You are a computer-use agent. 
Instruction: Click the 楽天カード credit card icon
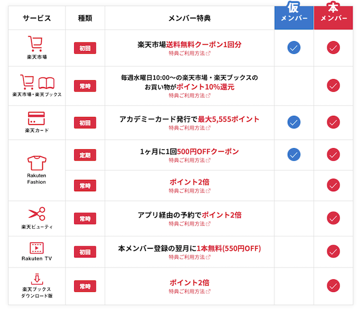pyautogui.click(x=36, y=119)
